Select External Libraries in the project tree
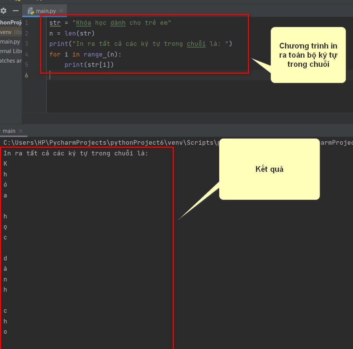Viewport: 353px width, 349px height. pyautogui.click(x=11, y=51)
